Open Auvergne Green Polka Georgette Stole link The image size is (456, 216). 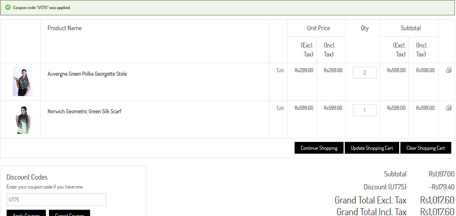coord(87,74)
